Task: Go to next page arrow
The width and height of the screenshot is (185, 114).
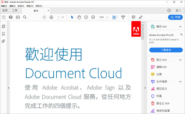Action: click(51, 17)
